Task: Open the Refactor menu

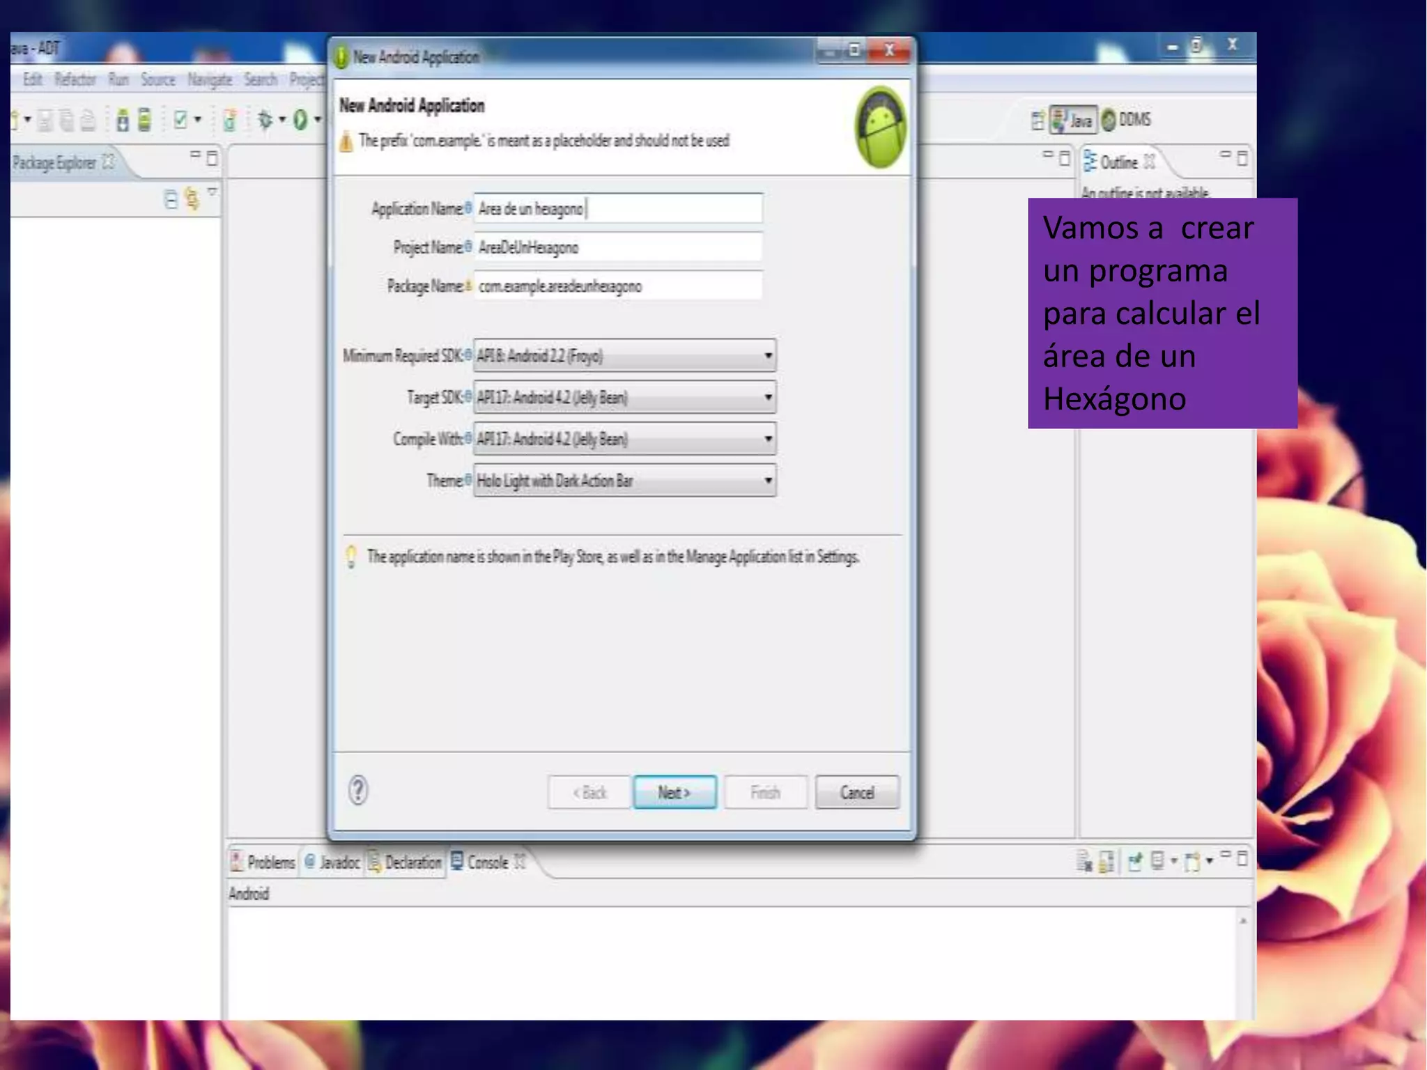Action: click(75, 79)
